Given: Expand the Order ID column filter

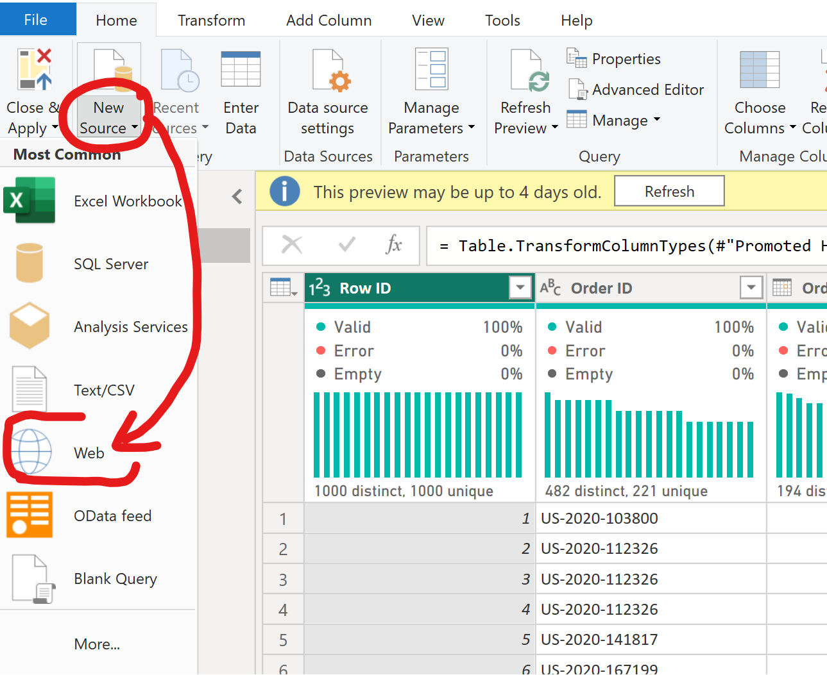Looking at the screenshot, I should (751, 288).
